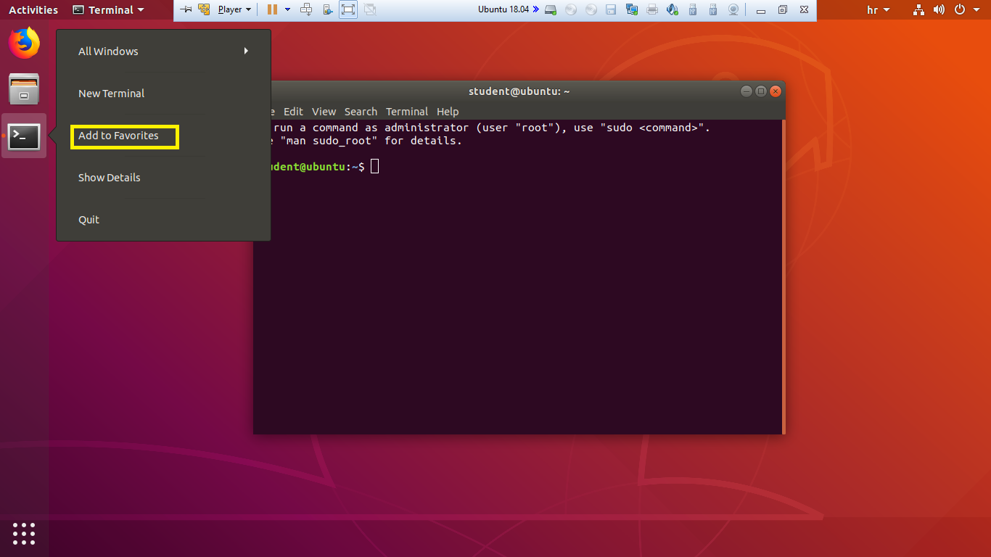This screenshot has height=557, width=991.
Task: Choose New Terminal from the context menu
Action: tap(163, 94)
